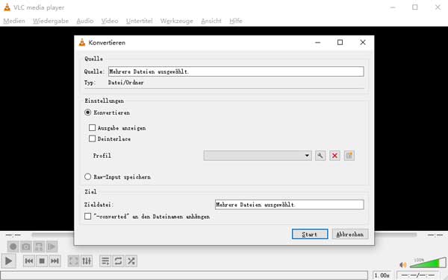This screenshot has width=448, height=280.
Task: Open the Wiedergabe menu
Action: (51, 21)
